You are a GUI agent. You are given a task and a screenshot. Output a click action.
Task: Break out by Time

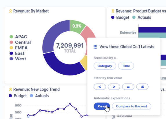(x=126, y=66)
